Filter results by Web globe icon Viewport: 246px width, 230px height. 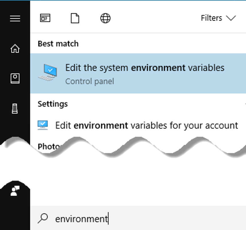click(x=105, y=18)
